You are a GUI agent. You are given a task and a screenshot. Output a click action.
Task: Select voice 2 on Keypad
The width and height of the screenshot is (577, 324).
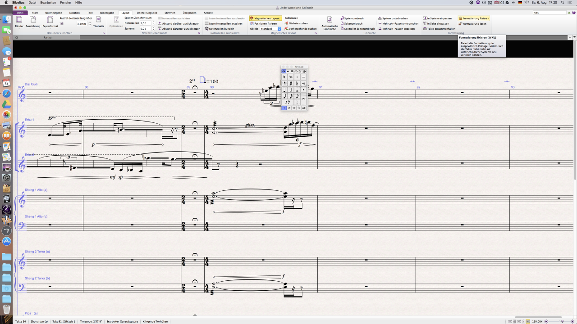[289, 108]
